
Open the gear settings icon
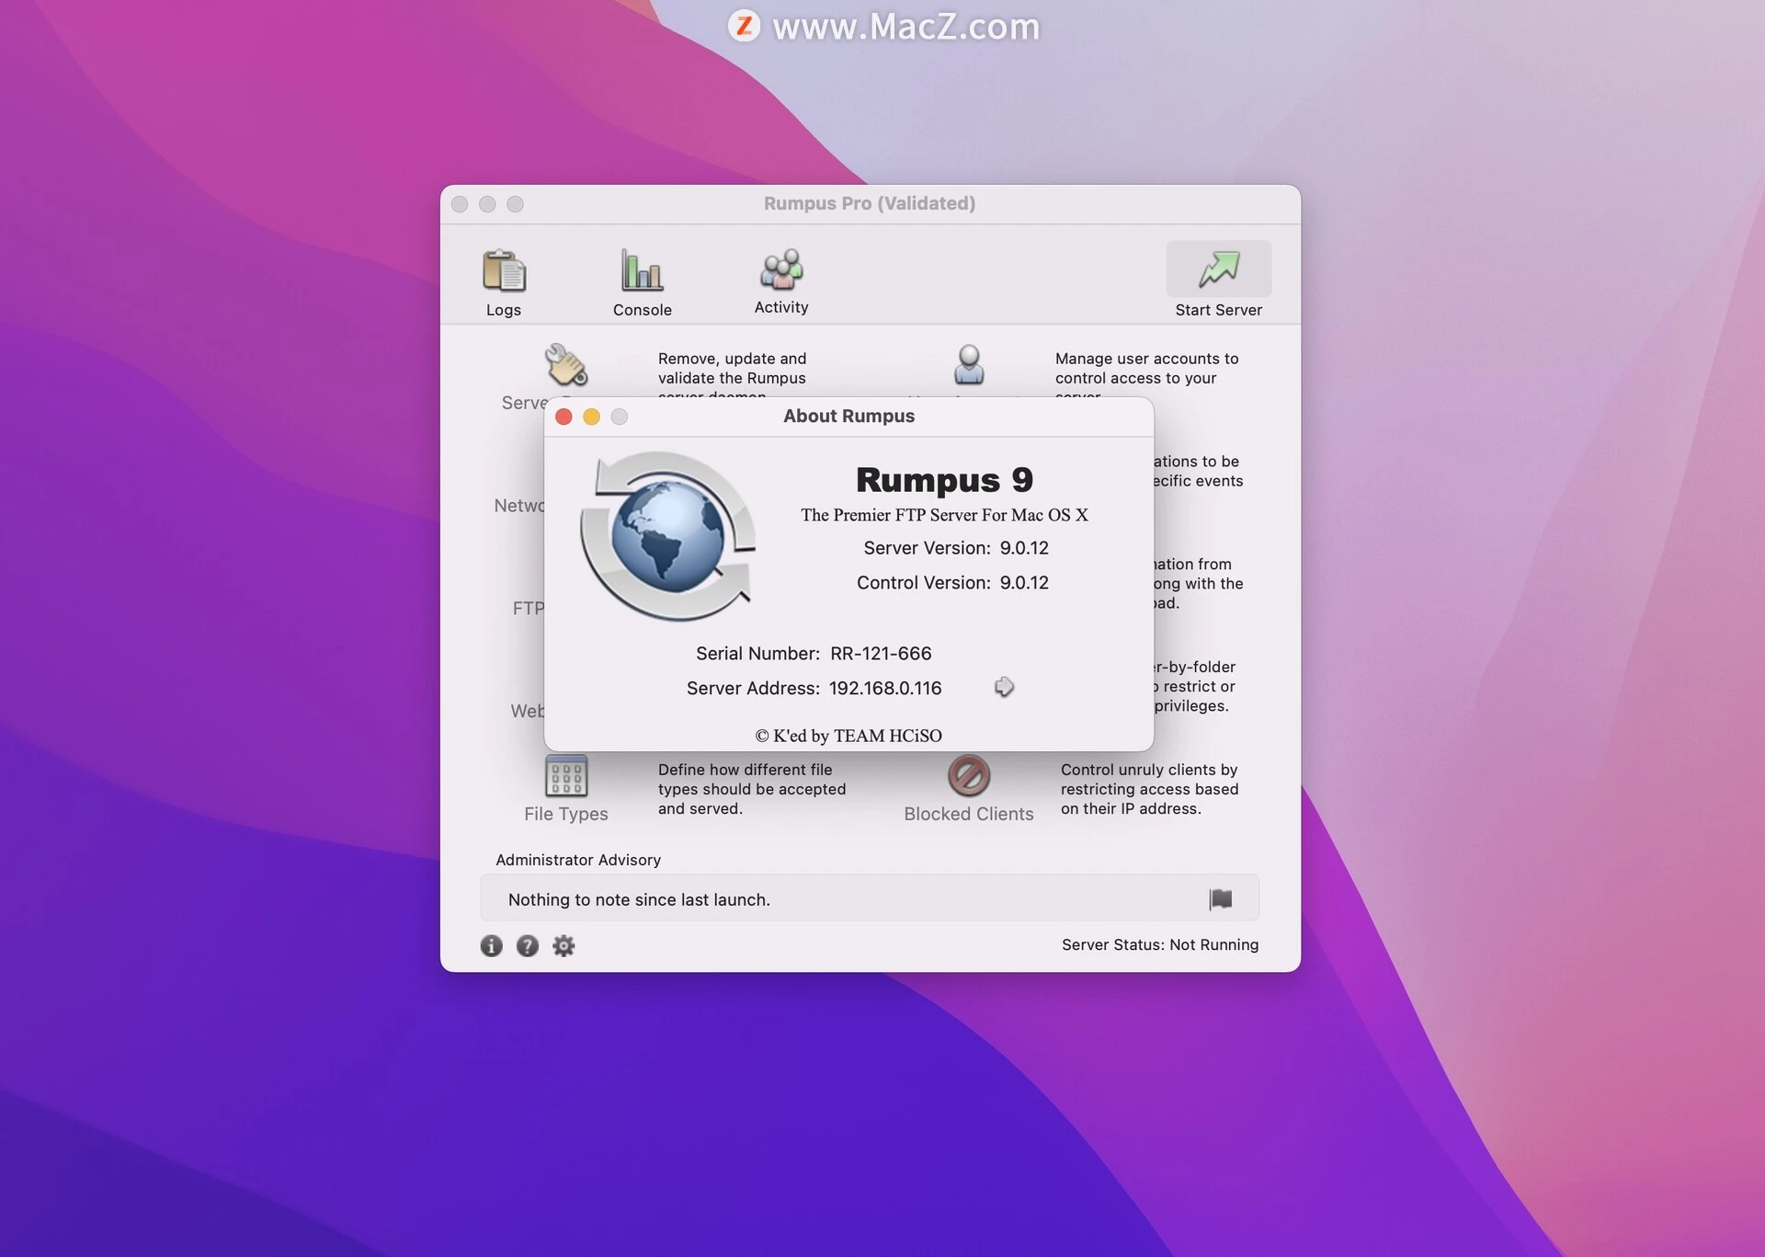(564, 945)
